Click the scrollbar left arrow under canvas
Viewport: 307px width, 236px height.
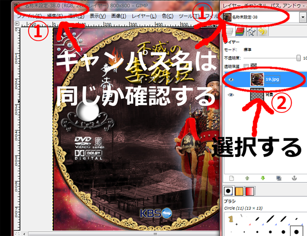24,234
